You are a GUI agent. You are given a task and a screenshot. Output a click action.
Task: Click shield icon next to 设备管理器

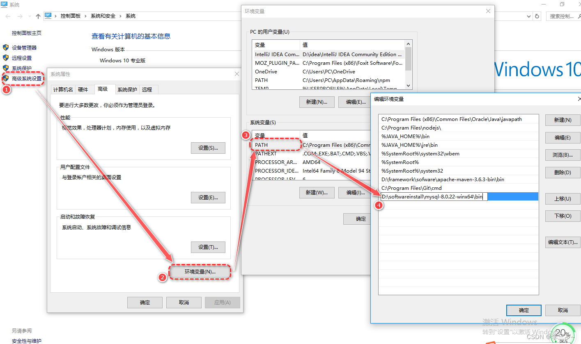(6, 48)
